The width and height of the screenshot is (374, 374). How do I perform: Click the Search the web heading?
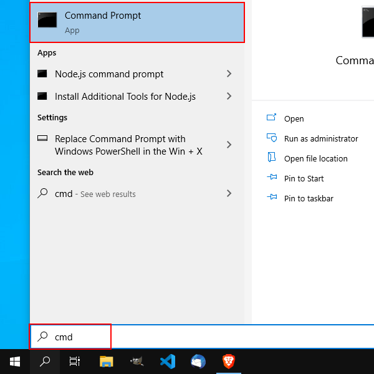(65, 172)
